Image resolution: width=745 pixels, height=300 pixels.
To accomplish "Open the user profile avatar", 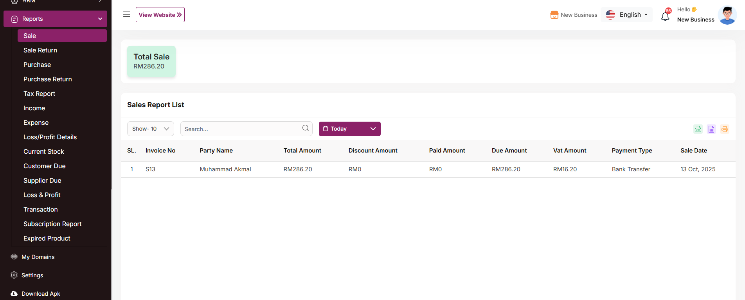I will tap(727, 15).
